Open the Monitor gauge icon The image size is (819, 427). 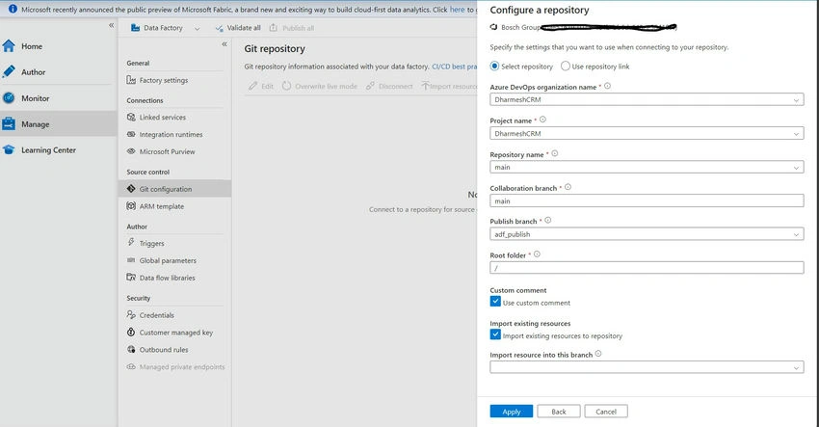pos(9,97)
